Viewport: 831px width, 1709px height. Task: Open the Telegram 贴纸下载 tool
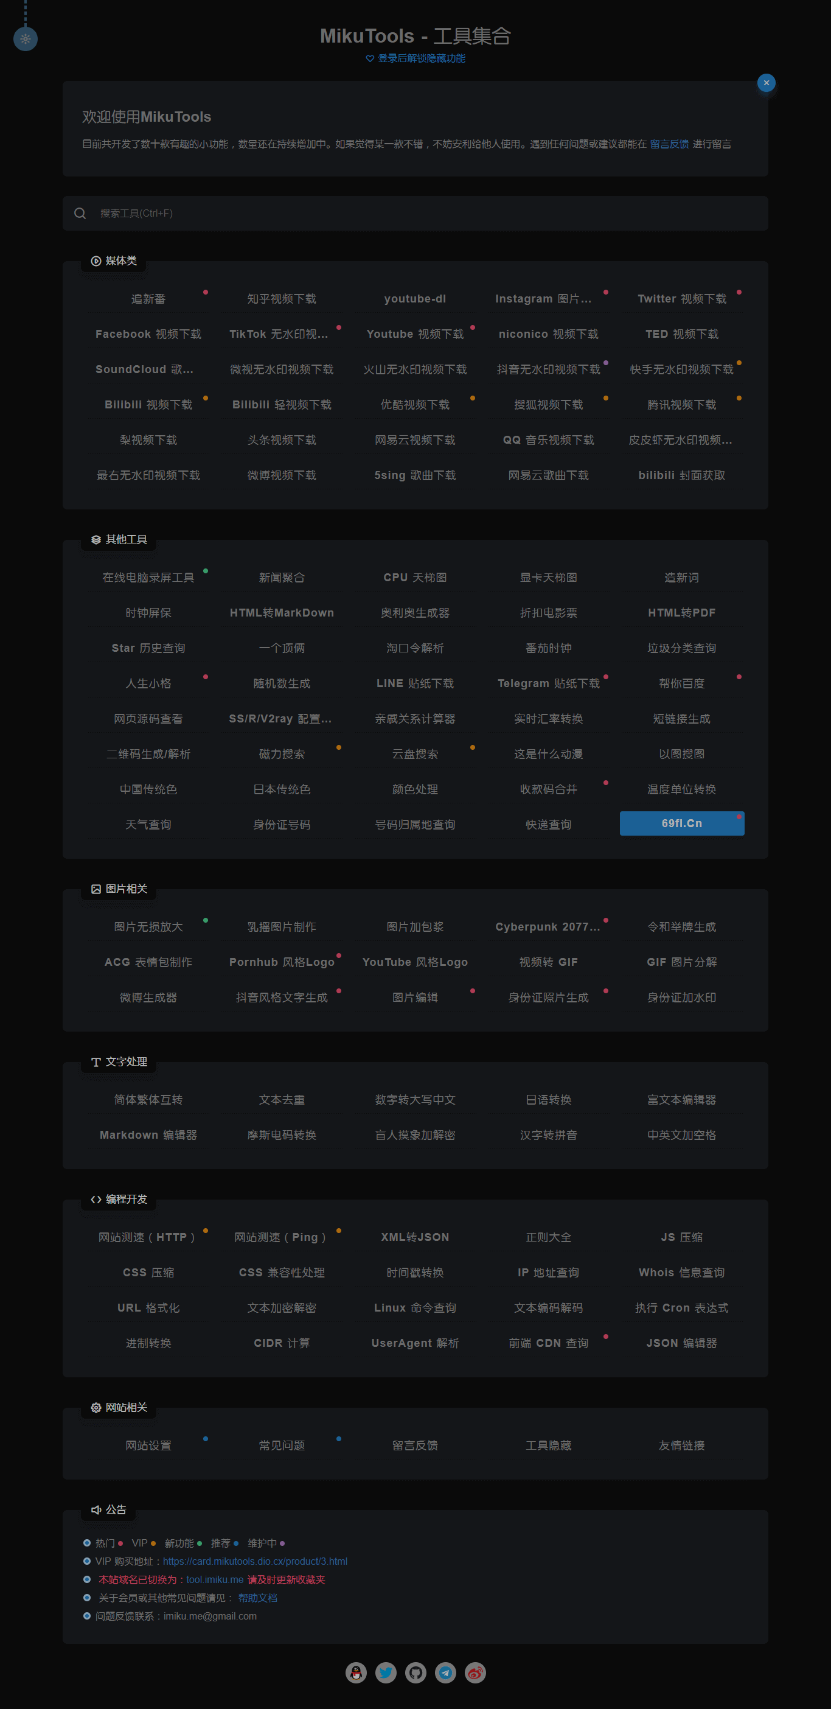coord(549,683)
